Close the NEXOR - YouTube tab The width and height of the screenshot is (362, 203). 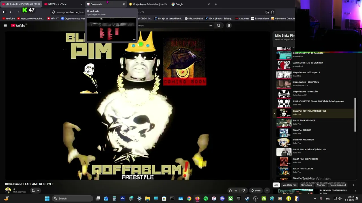81,4
